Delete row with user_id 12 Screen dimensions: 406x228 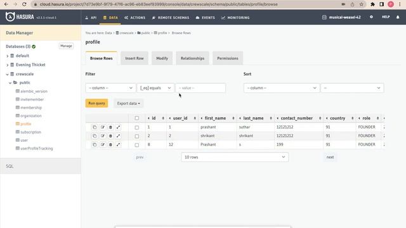coord(110,145)
